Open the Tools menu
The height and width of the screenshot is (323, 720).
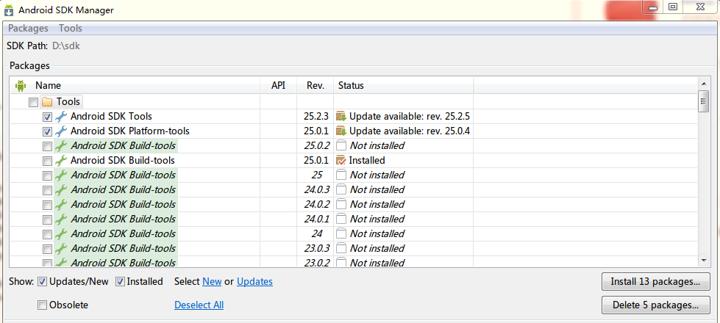click(71, 28)
